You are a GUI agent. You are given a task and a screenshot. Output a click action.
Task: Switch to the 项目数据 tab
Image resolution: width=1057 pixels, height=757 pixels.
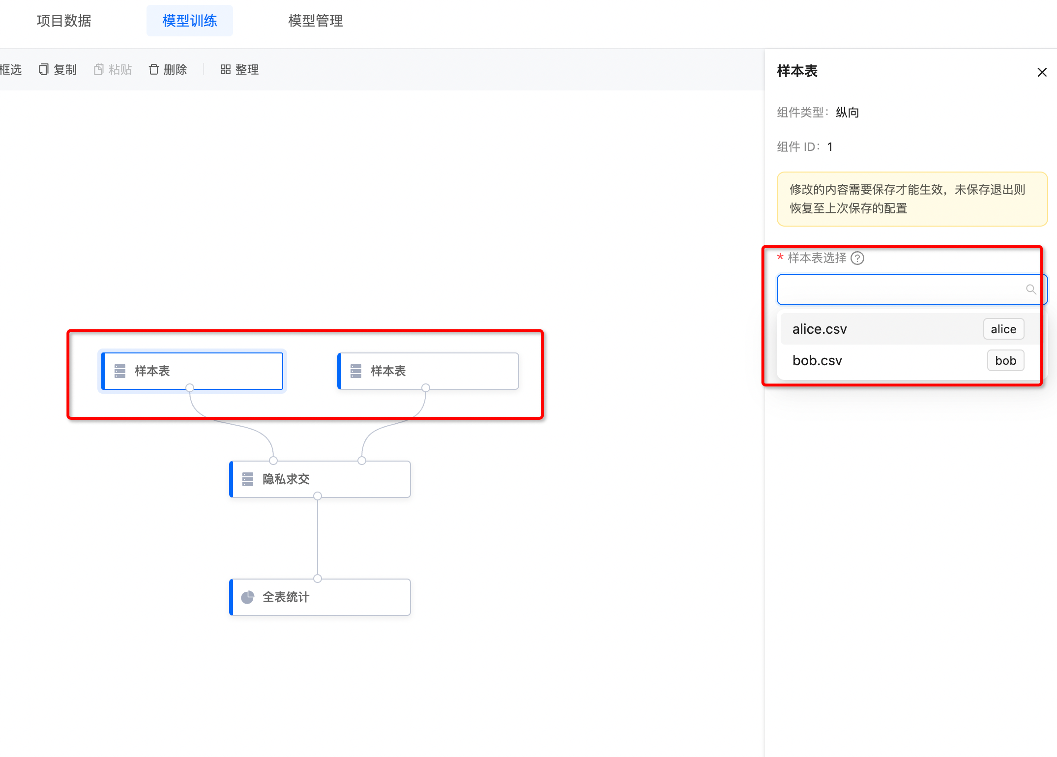pos(64,21)
